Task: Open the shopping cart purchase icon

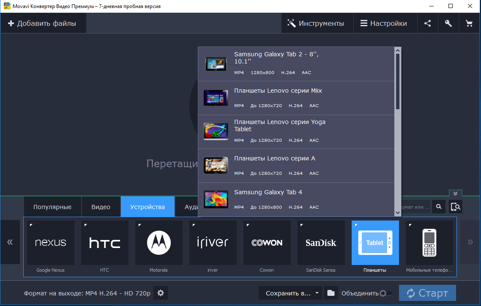Action: click(x=469, y=23)
